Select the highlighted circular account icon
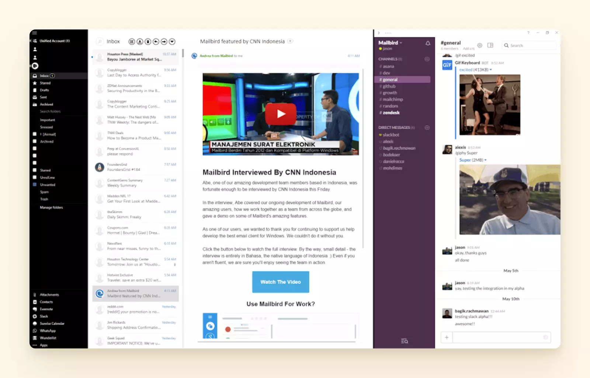This screenshot has height=378, width=590. [x=35, y=66]
